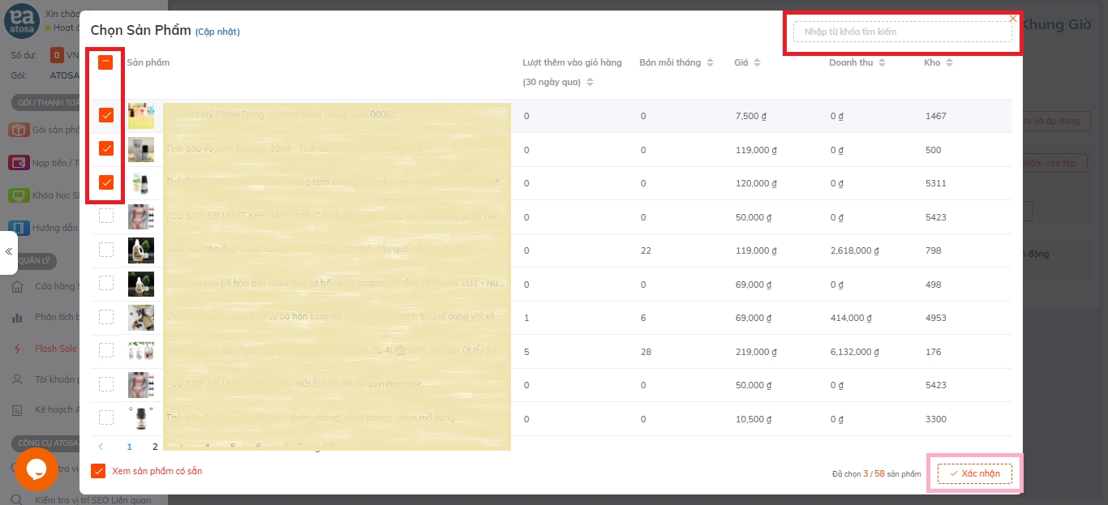Click the Đã chọn 3 / 58 sản phẩm counter
Viewport: 1108px width, 505px height.
(x=877, y=474)
